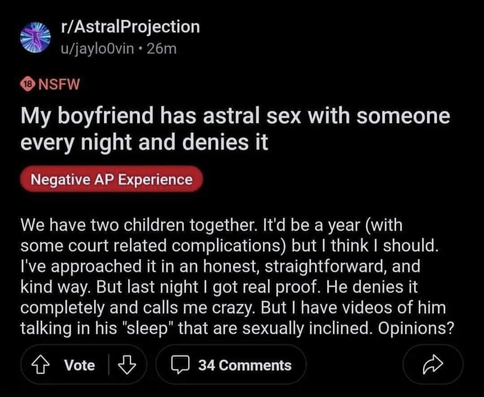Click the post body text paragraph
Screen dimensions: 484x397
tap(237, 276)
